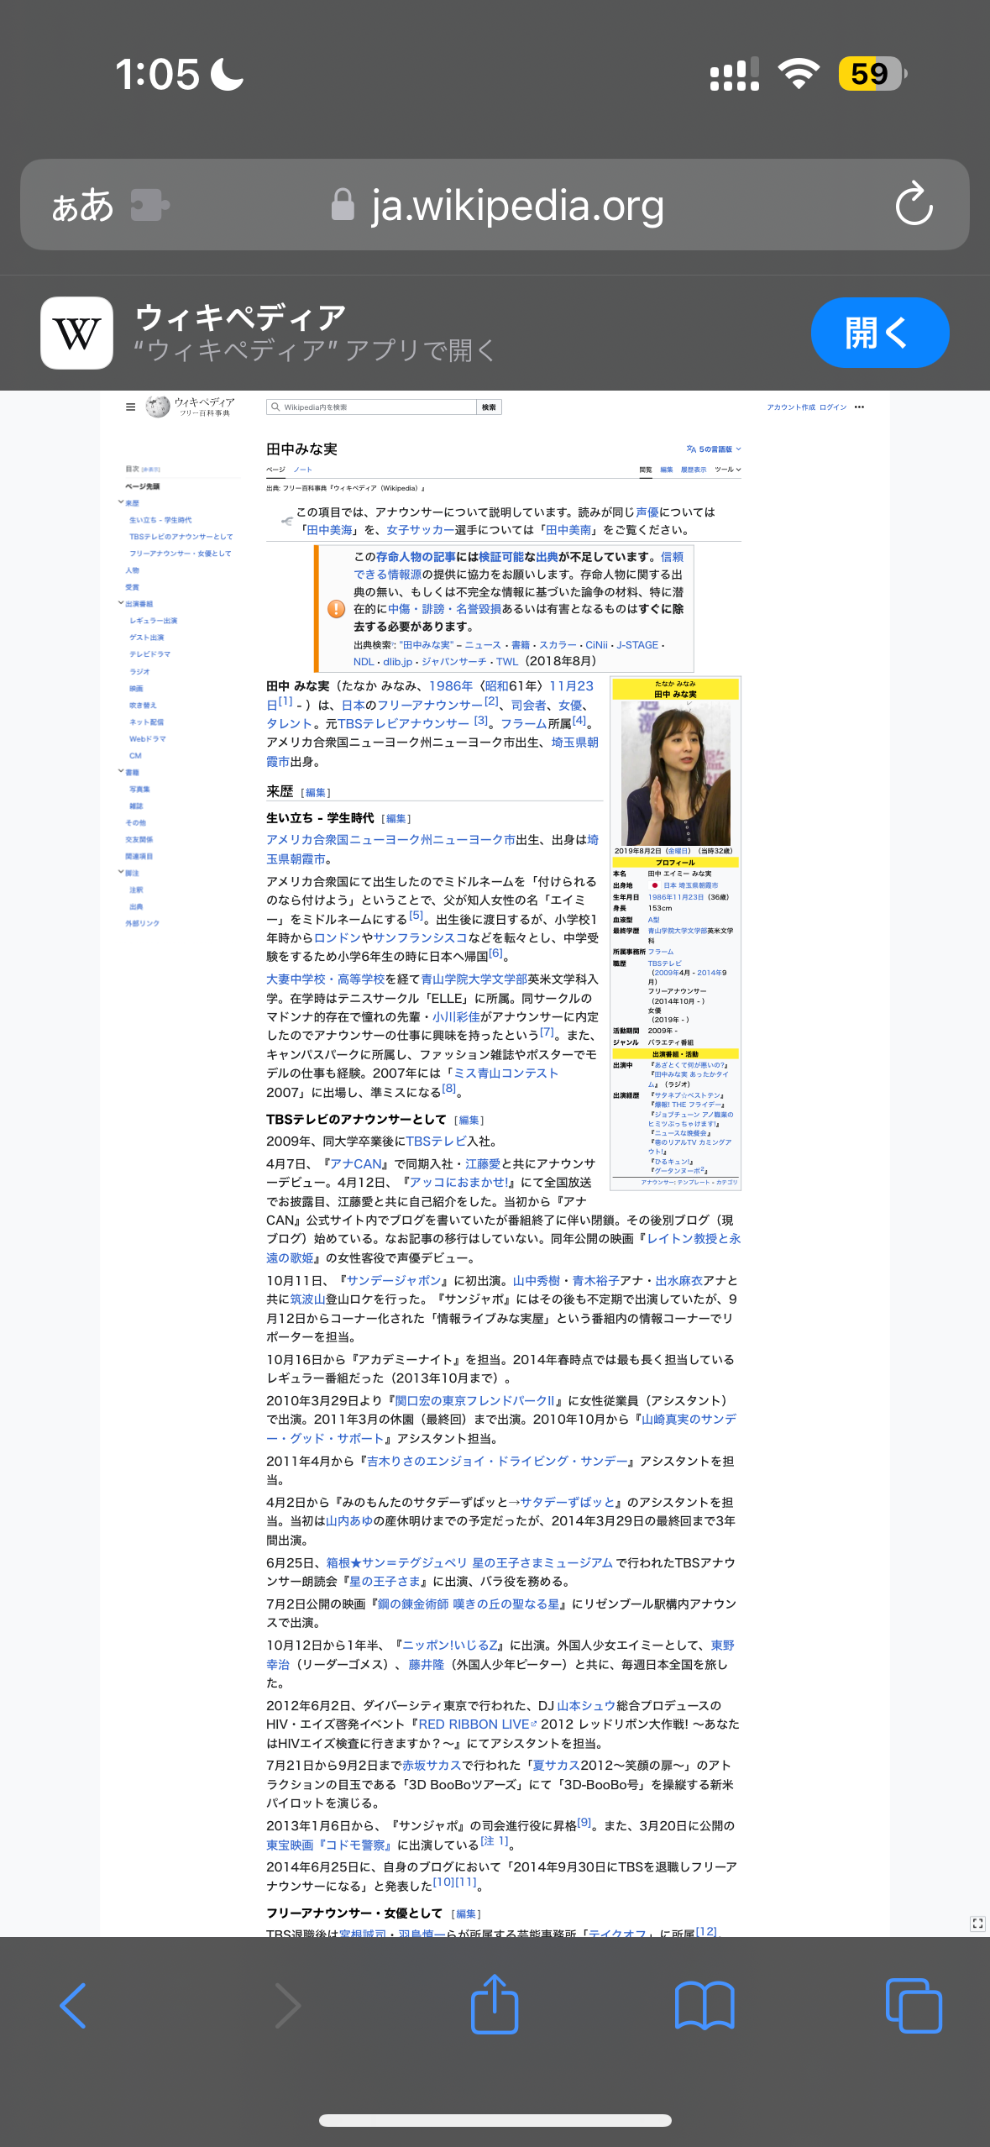Tap the Safari extensions puzzle icon

point(150,205)
